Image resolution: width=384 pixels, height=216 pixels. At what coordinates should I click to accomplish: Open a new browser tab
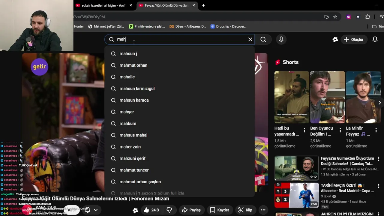[203, 5]
